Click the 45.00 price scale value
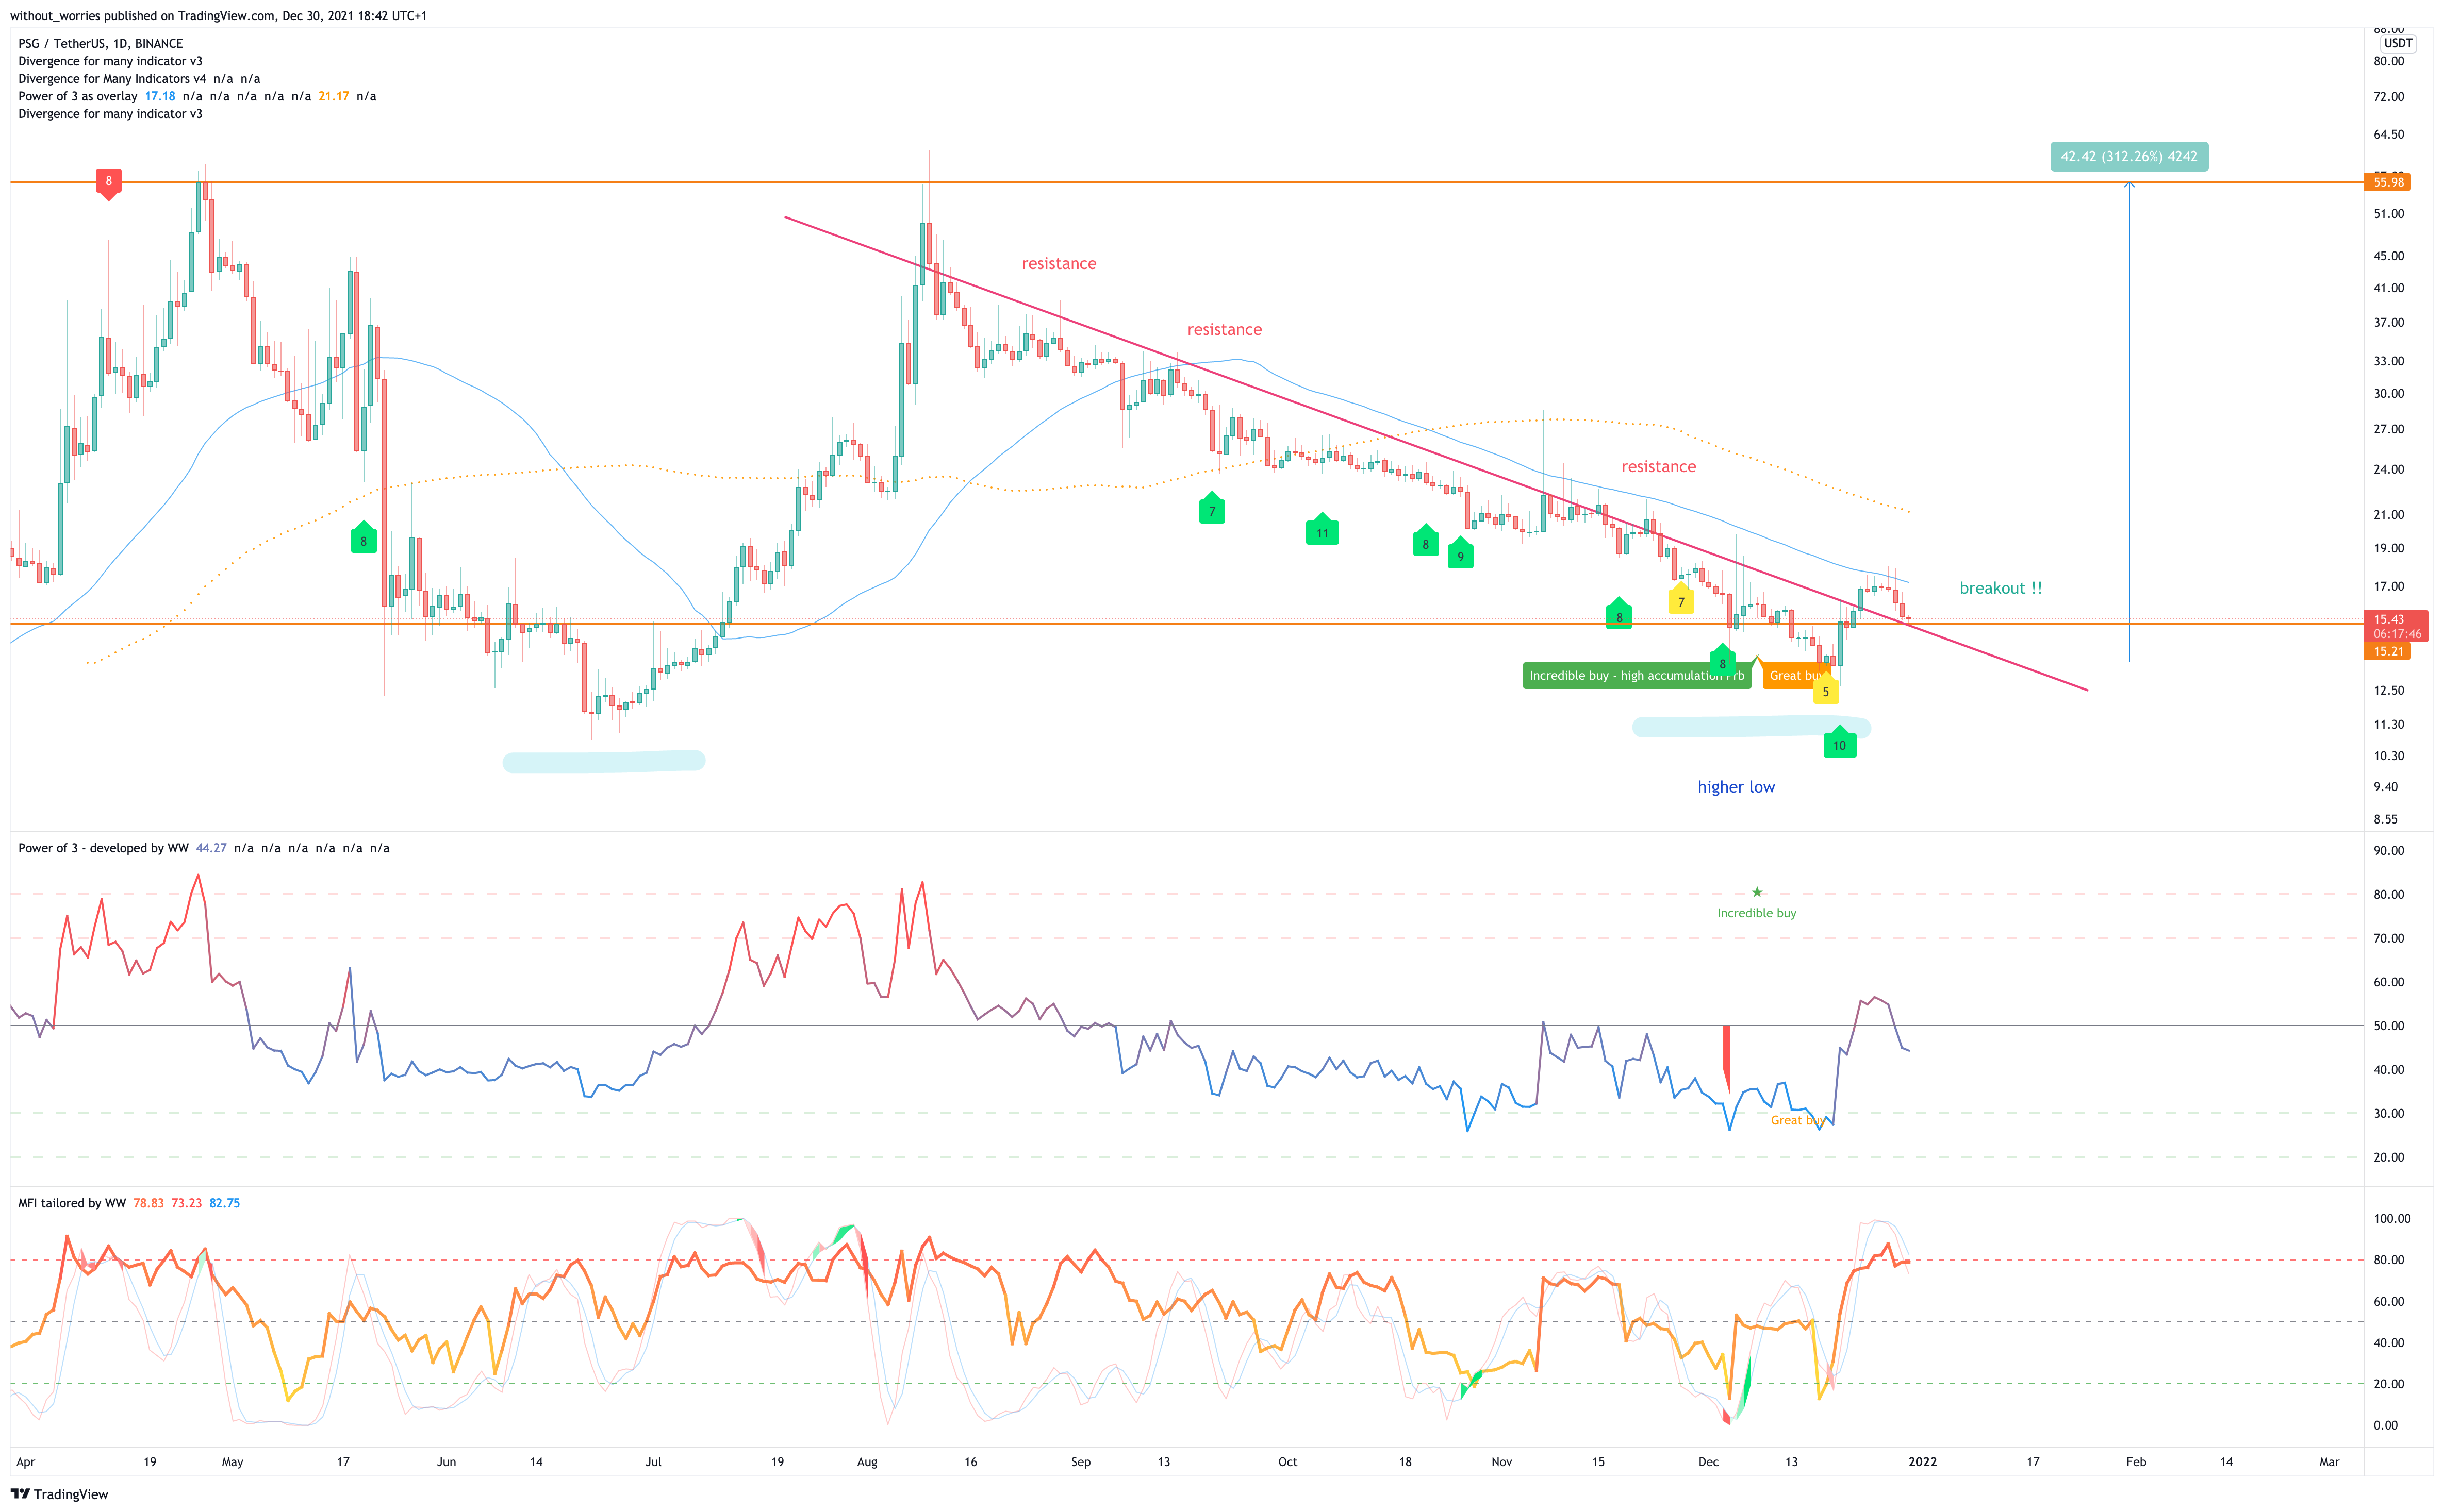The height and width of the screenshot is (1512, 2444). (2389, 256)
